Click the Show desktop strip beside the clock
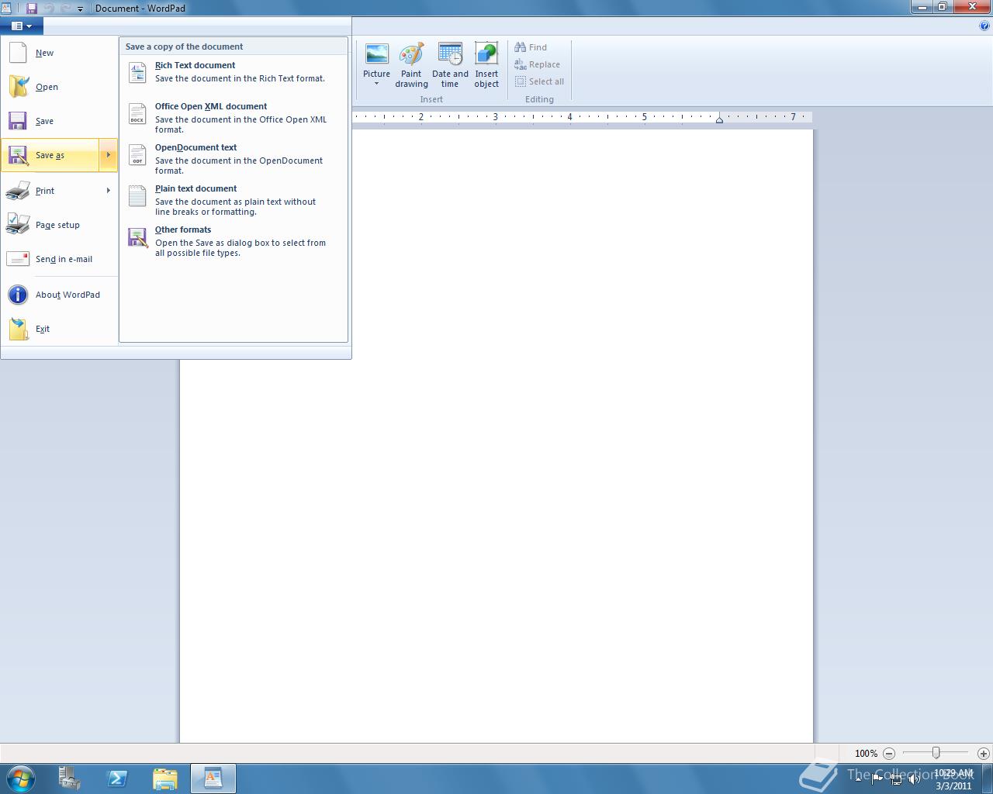 pyautogui.click(x=988, y=778)
